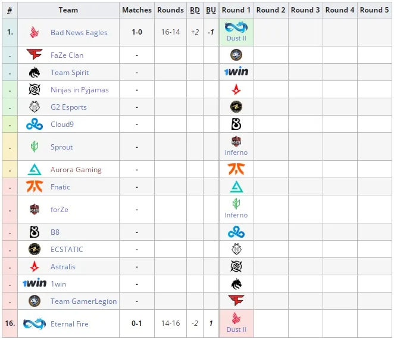Viewport: 394px width, 339px height.
Task: Click the BU column header abbreviation
Action: [211, 10]
